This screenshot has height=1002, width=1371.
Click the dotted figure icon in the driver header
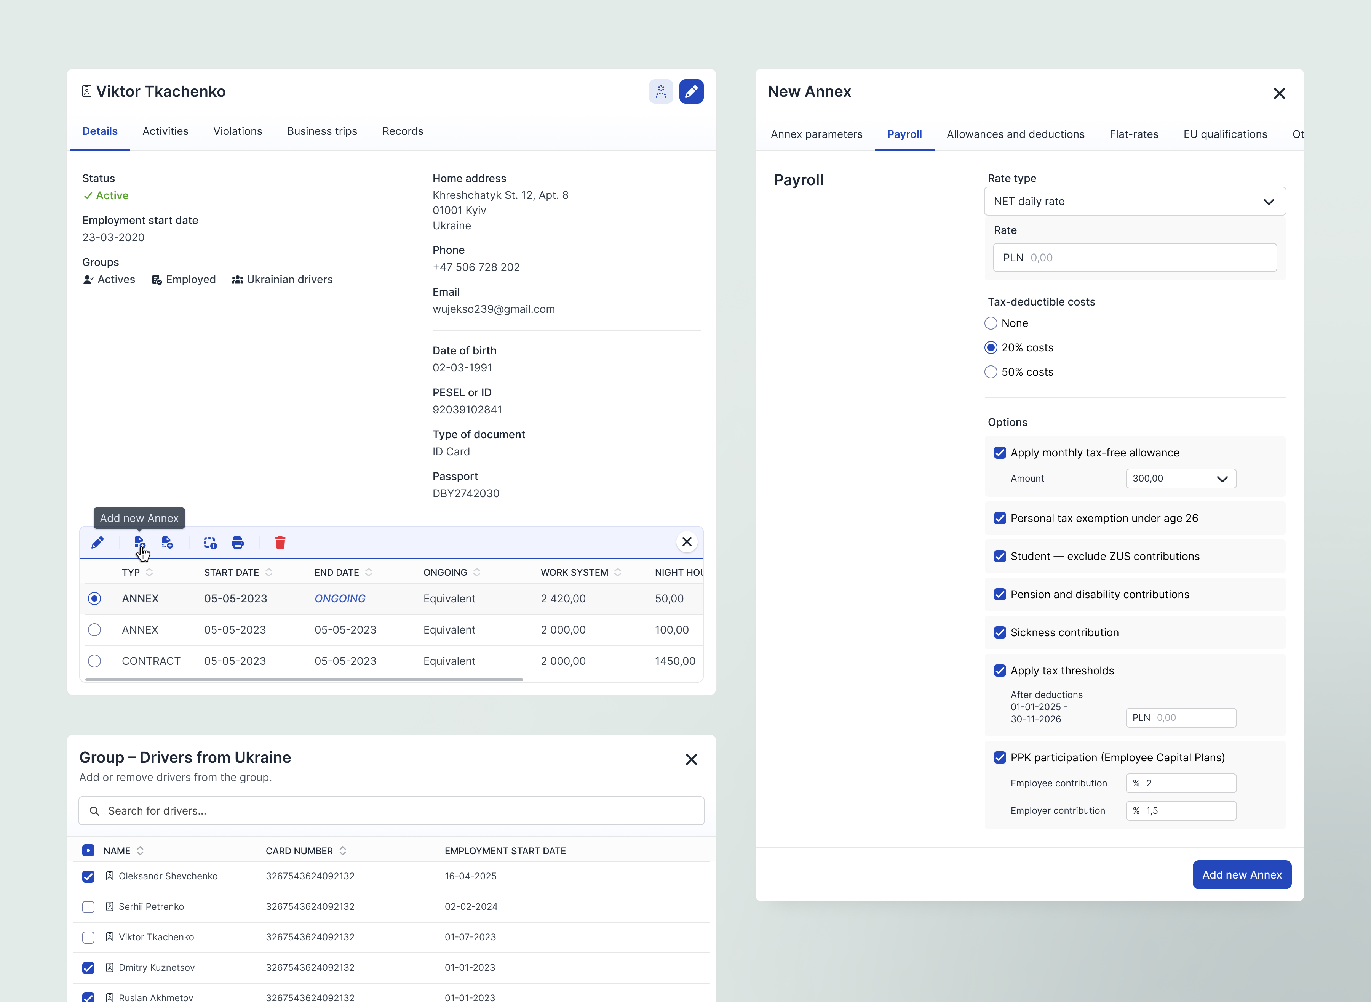(661, 91)
